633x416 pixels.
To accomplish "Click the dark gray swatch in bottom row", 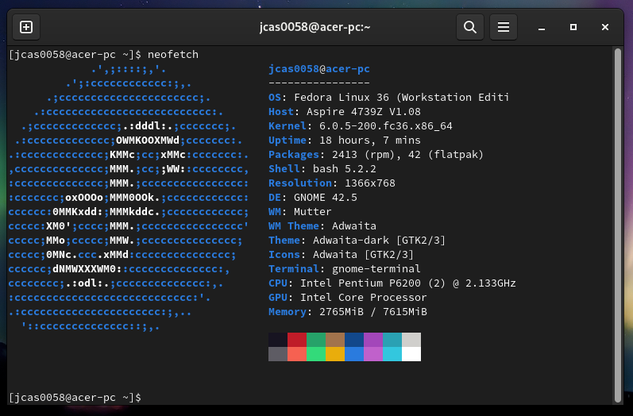I will [278, 354].
